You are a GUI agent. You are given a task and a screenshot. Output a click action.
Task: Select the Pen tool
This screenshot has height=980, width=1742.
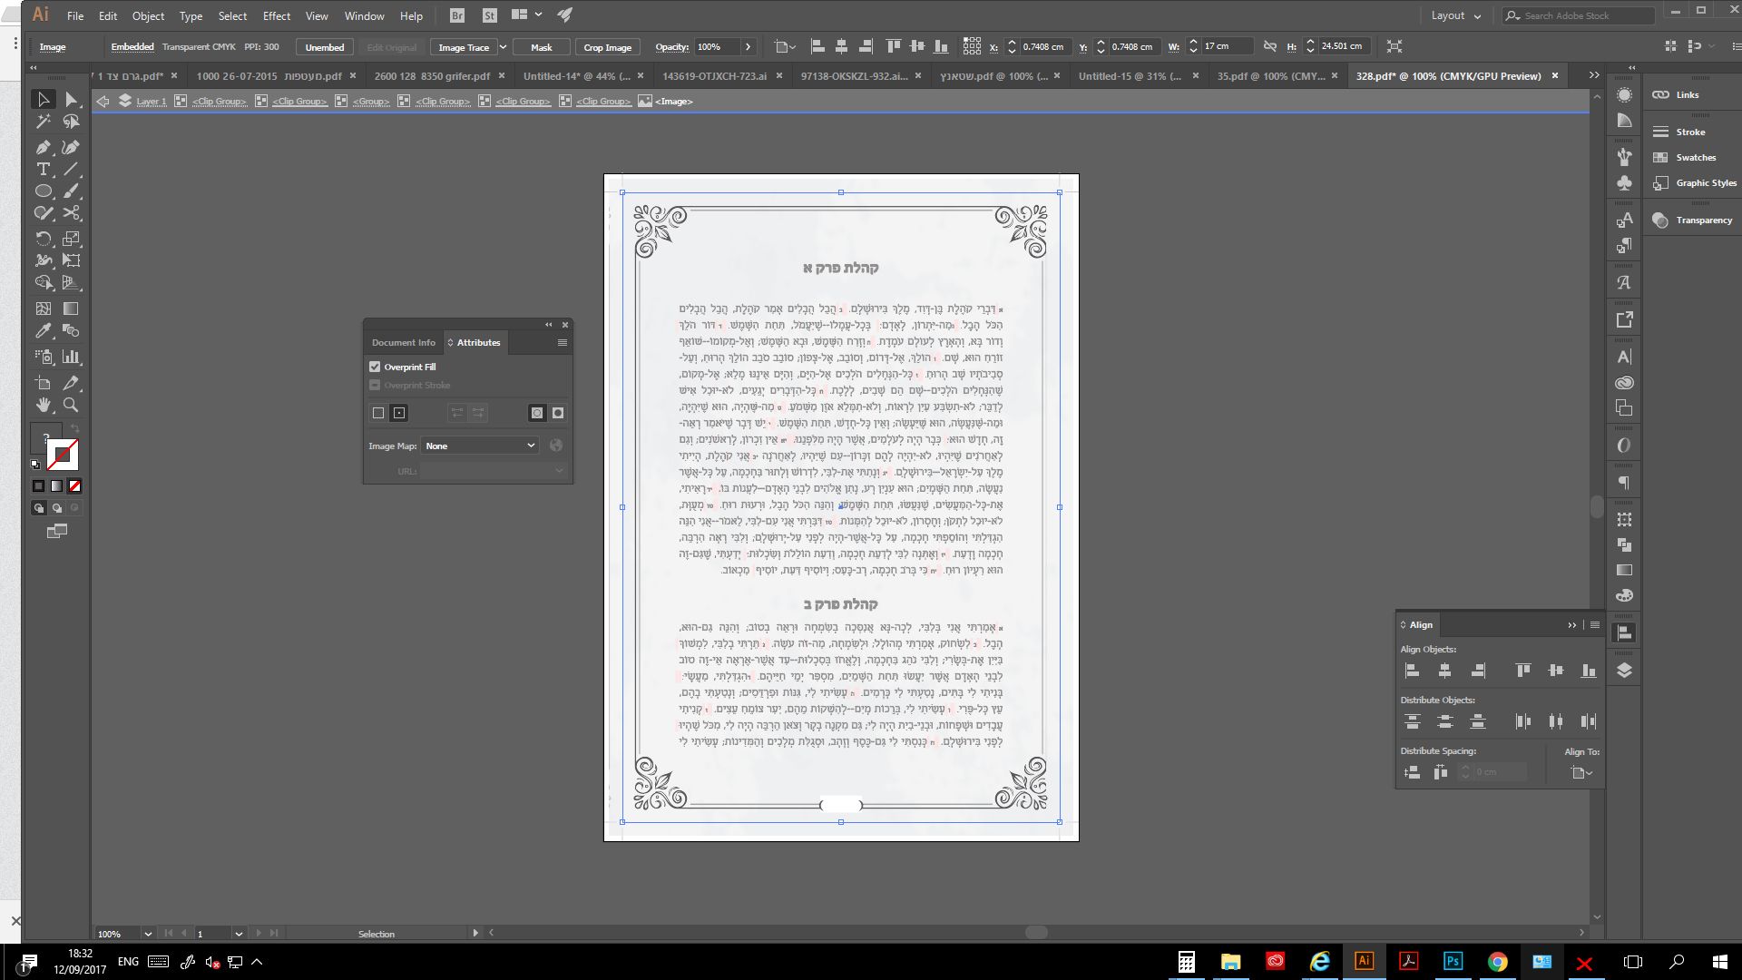click(43, 147)
